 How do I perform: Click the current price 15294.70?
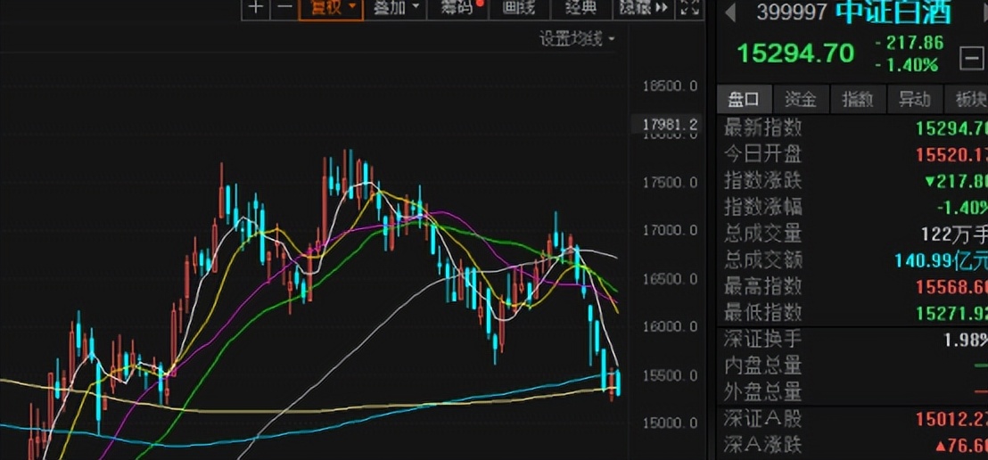click(795, 53)
